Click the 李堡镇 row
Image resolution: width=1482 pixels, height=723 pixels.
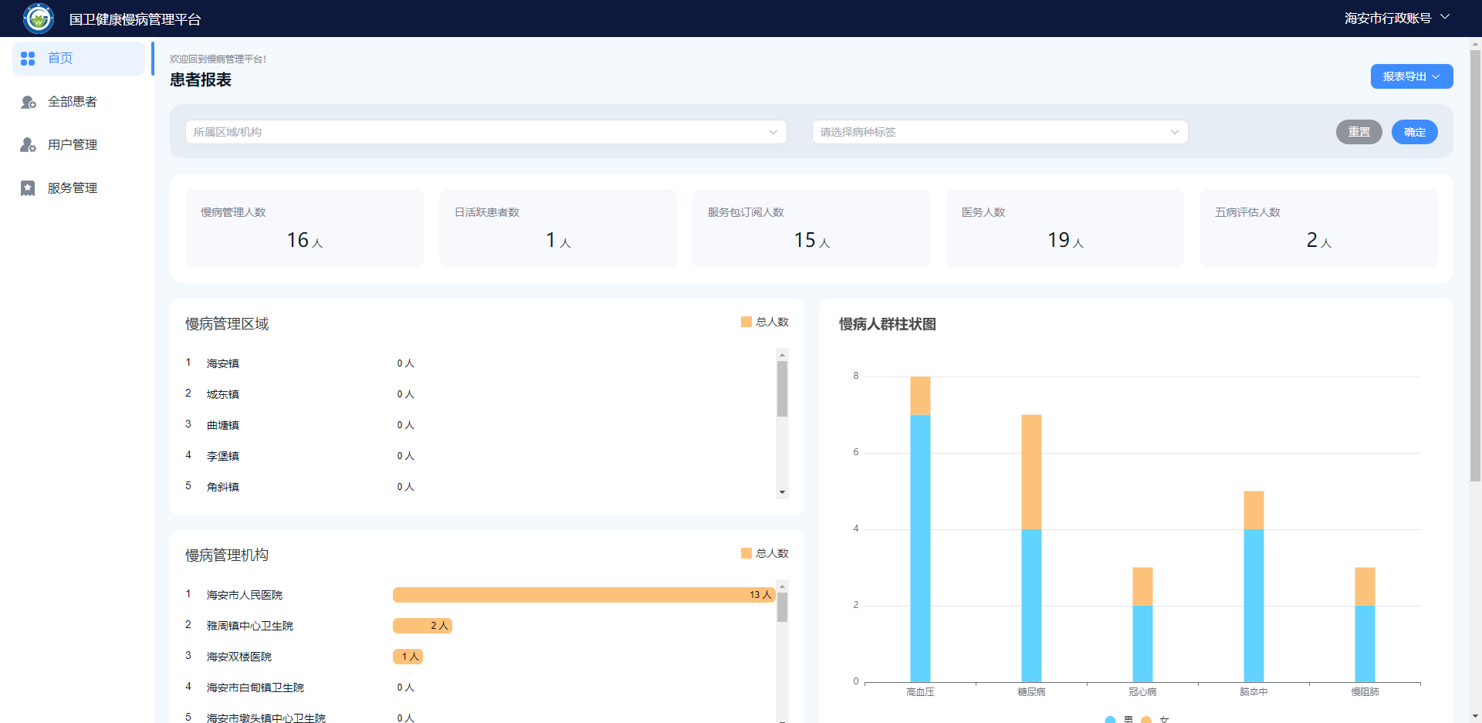pos(479,456)
